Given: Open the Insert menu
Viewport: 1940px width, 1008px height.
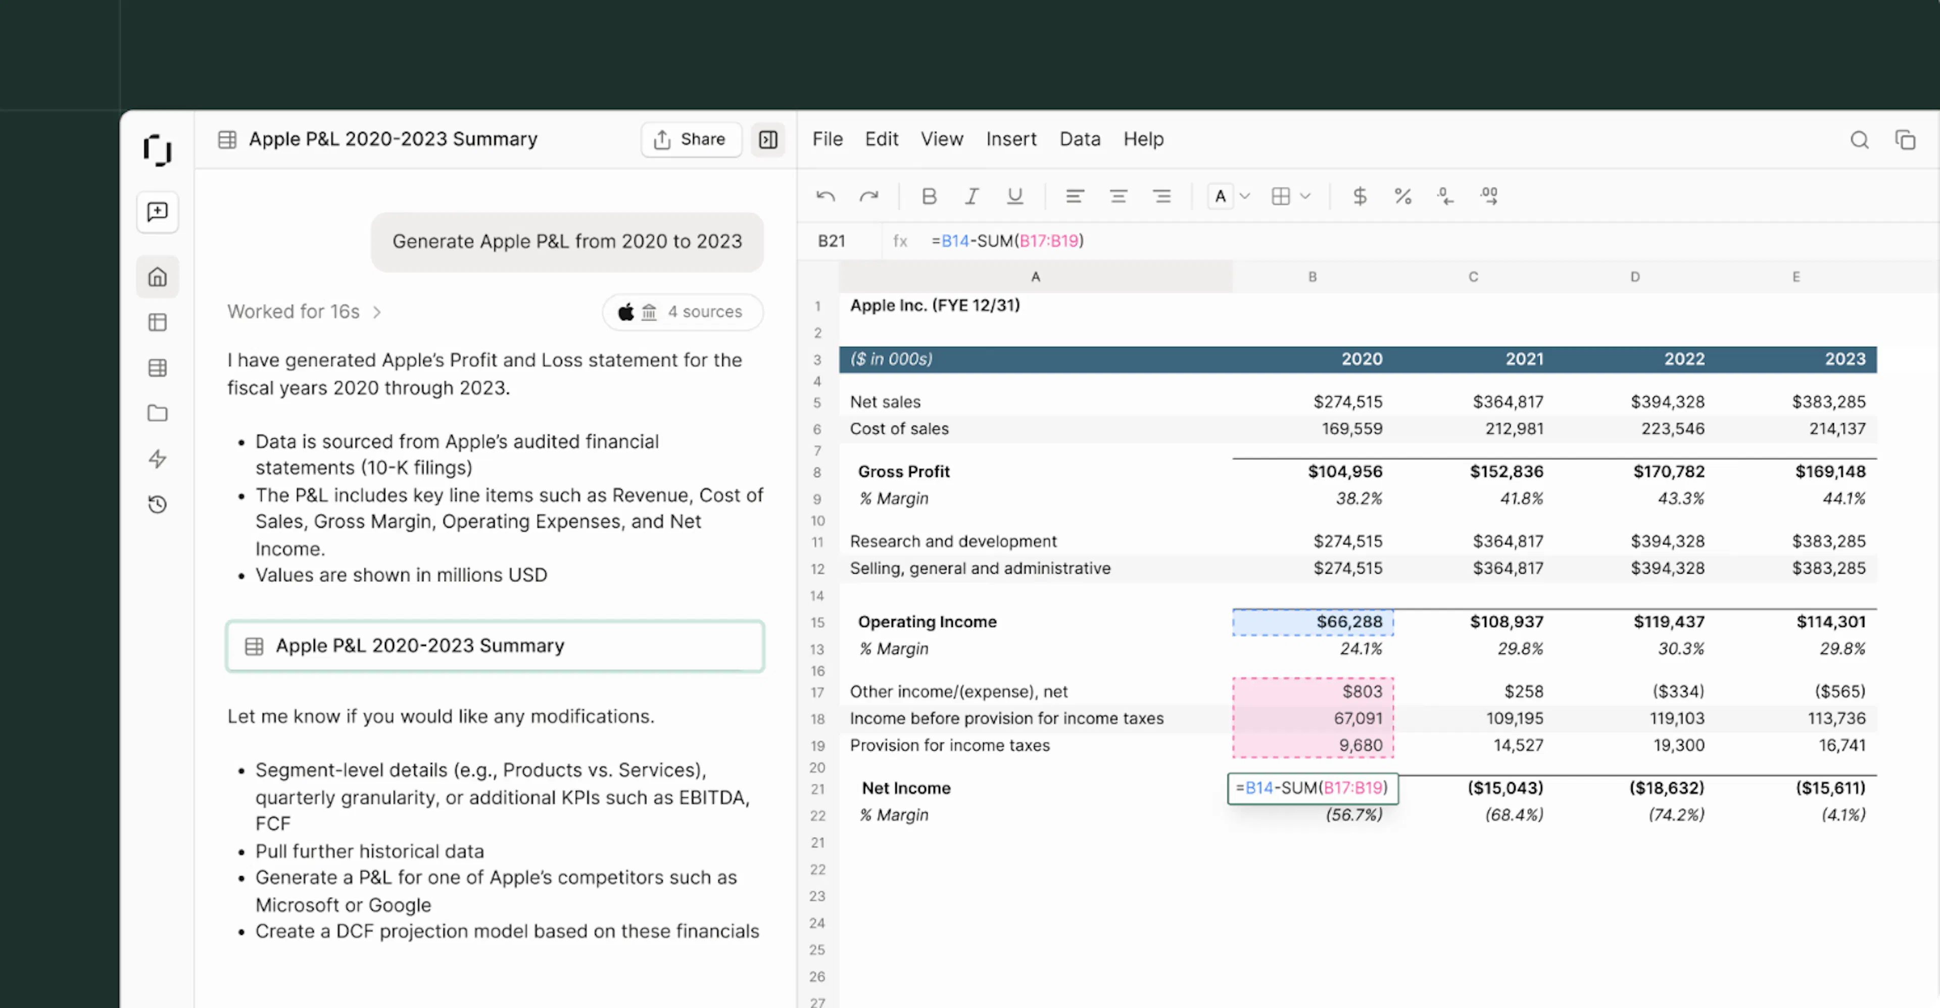Looking at the screenshot, I should [1010, 139].
